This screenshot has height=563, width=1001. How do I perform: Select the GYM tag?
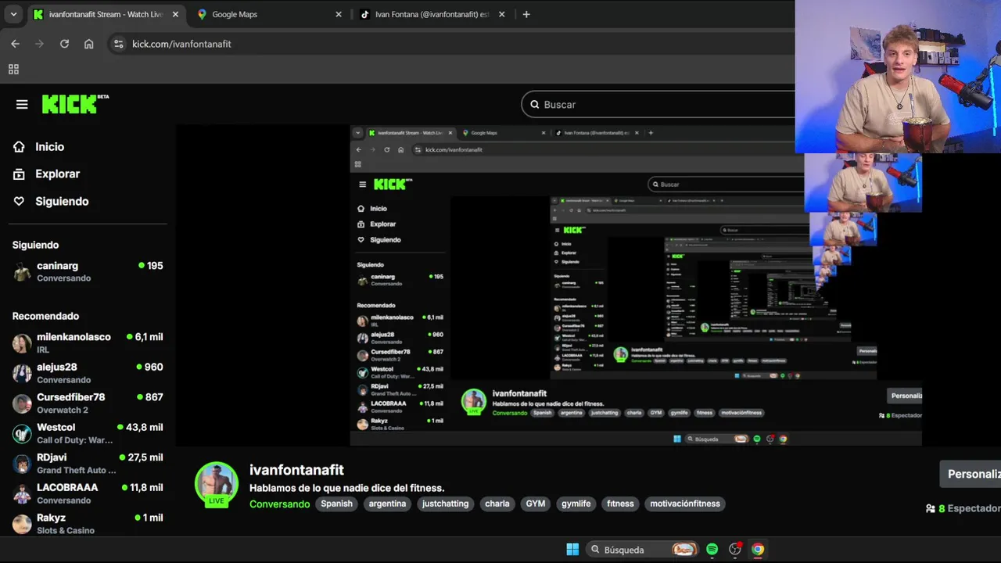point(536,504)
